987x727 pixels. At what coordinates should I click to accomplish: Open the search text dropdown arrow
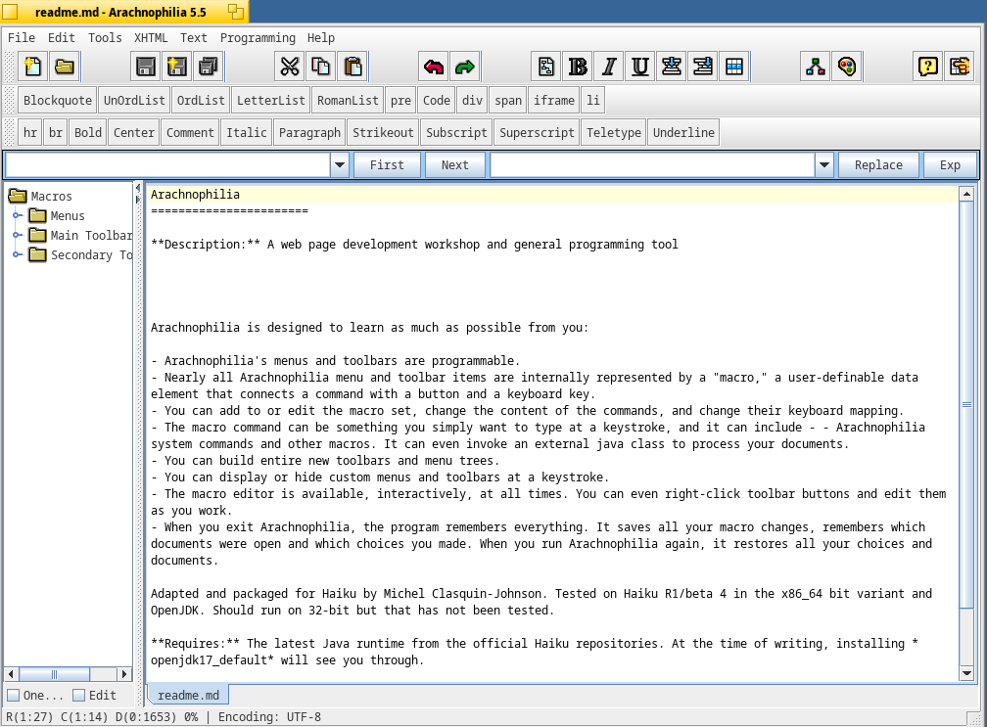339,165
